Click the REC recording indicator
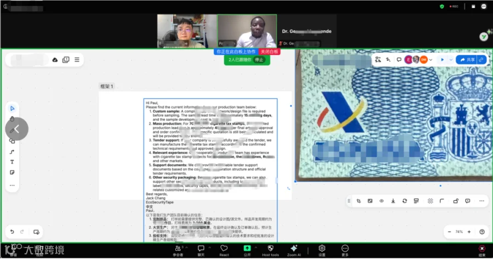 pos(454,6)
